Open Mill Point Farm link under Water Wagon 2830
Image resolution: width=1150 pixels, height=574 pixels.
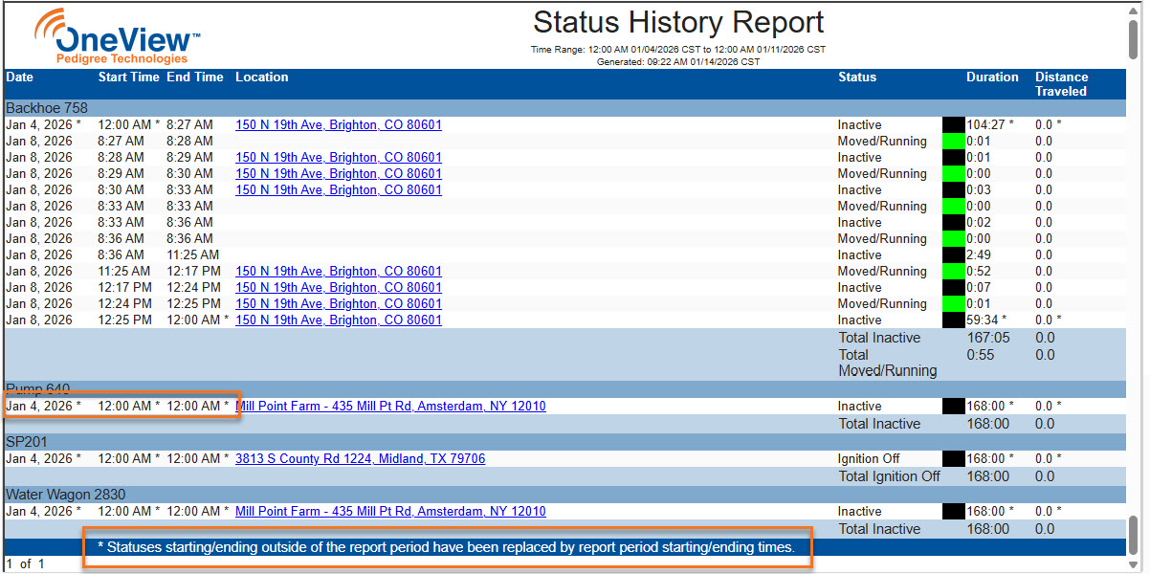click(390, 512)
